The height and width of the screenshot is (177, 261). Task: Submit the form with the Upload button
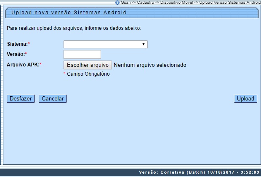pyautogui.click(x=245, y=98)
